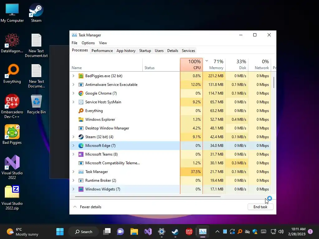Select the Bad Piggies desktop shortcut

point(12,134)
